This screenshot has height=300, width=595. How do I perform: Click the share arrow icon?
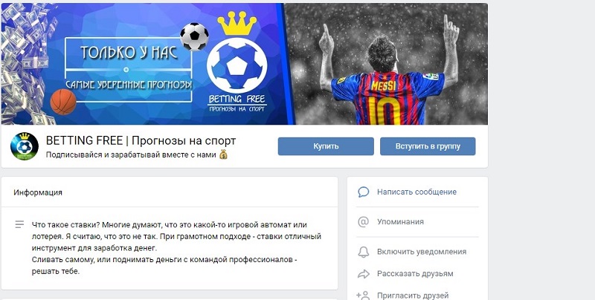click(x=363, y=274)
